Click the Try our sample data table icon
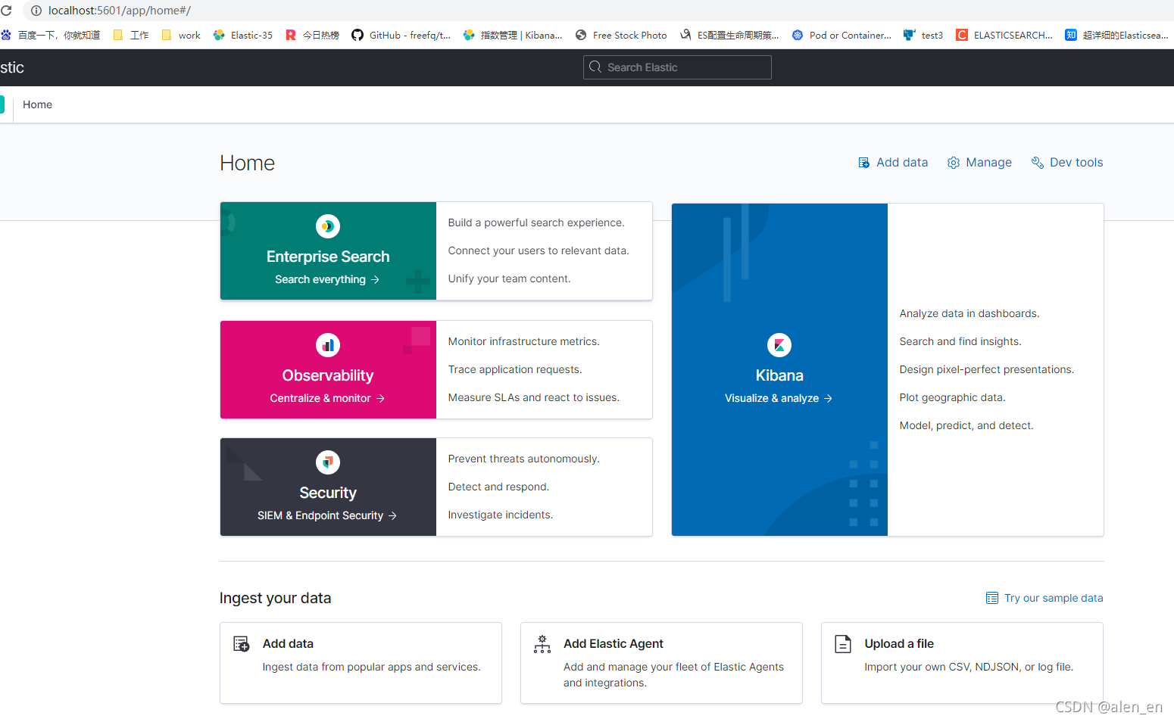Image resolution: width=1174 pixels, height=722 pixels. point(992,598)
